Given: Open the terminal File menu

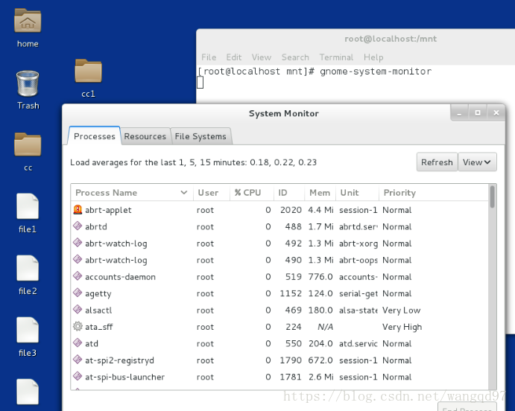Looking at the screenshot, I should [209, 57].
